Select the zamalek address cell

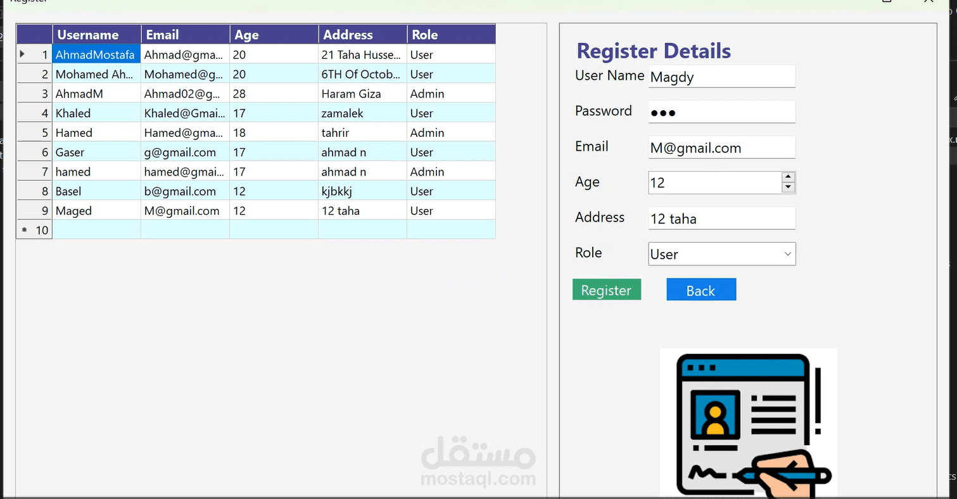363,113
